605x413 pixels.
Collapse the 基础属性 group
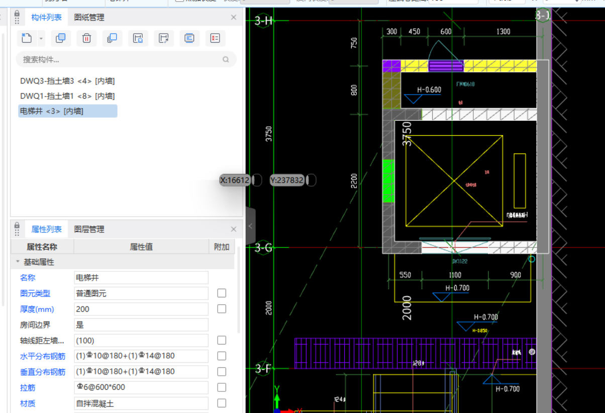[x=18, y=262]
